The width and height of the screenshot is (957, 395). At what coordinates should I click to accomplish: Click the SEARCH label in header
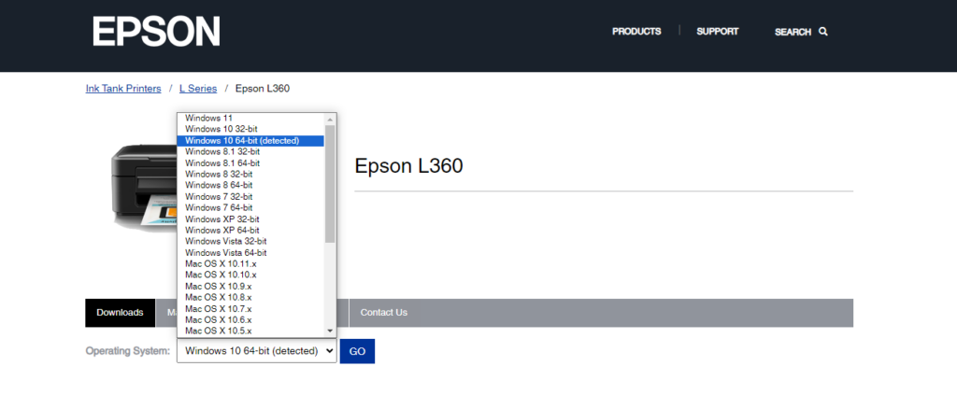click(x=793, y=32)
